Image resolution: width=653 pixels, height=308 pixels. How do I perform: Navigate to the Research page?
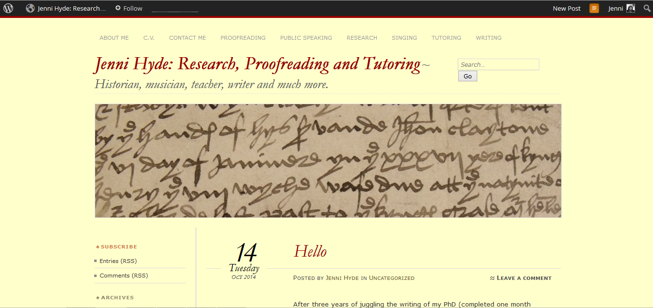click(362, 38)
